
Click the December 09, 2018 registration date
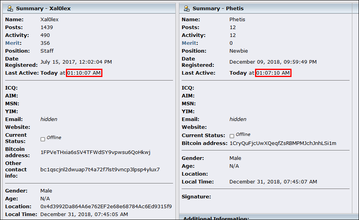273,62
